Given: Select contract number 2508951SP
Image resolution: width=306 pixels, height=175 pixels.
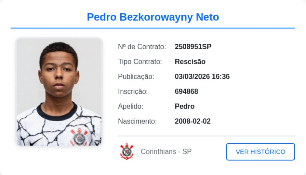Looking at the screenshot, I should click(x=193, y=47).
